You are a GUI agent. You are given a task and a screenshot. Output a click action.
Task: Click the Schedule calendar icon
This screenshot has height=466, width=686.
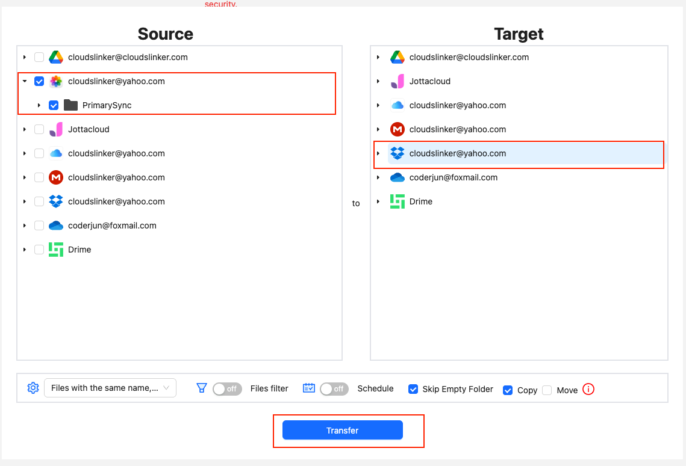click(x=308, y=388)
